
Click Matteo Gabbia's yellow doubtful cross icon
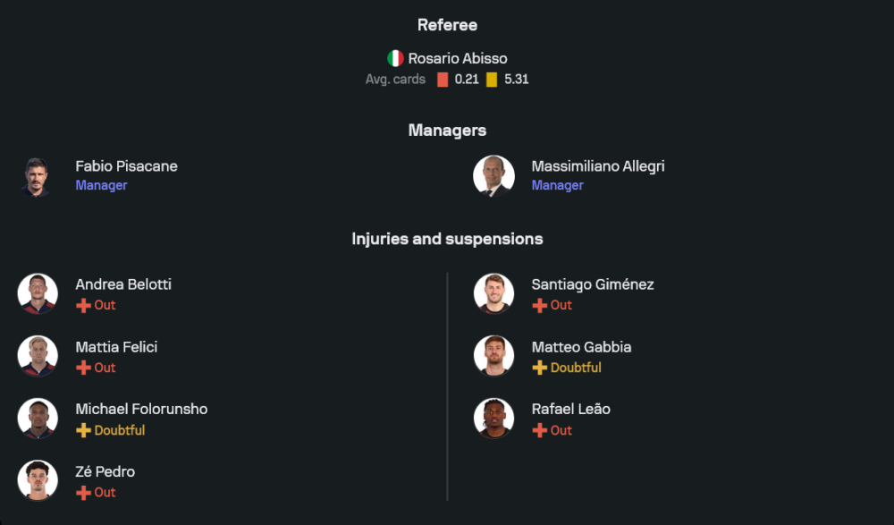click(x=539, y=368)
